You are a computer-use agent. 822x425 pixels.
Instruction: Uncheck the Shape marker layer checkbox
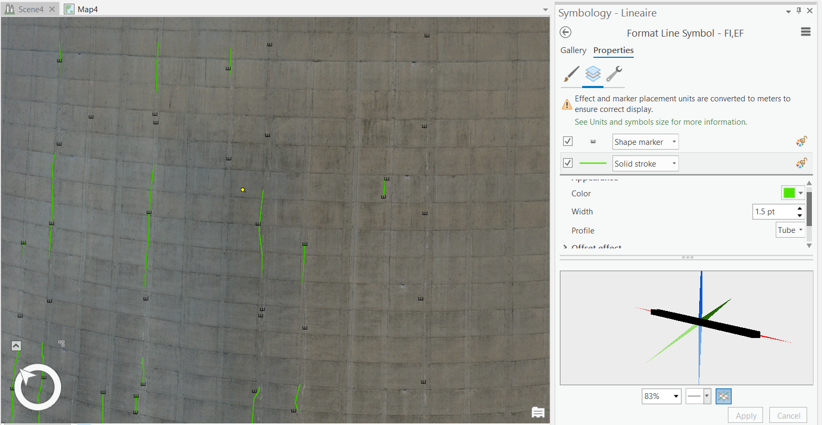pyautogui.click(x=568, y=141)
